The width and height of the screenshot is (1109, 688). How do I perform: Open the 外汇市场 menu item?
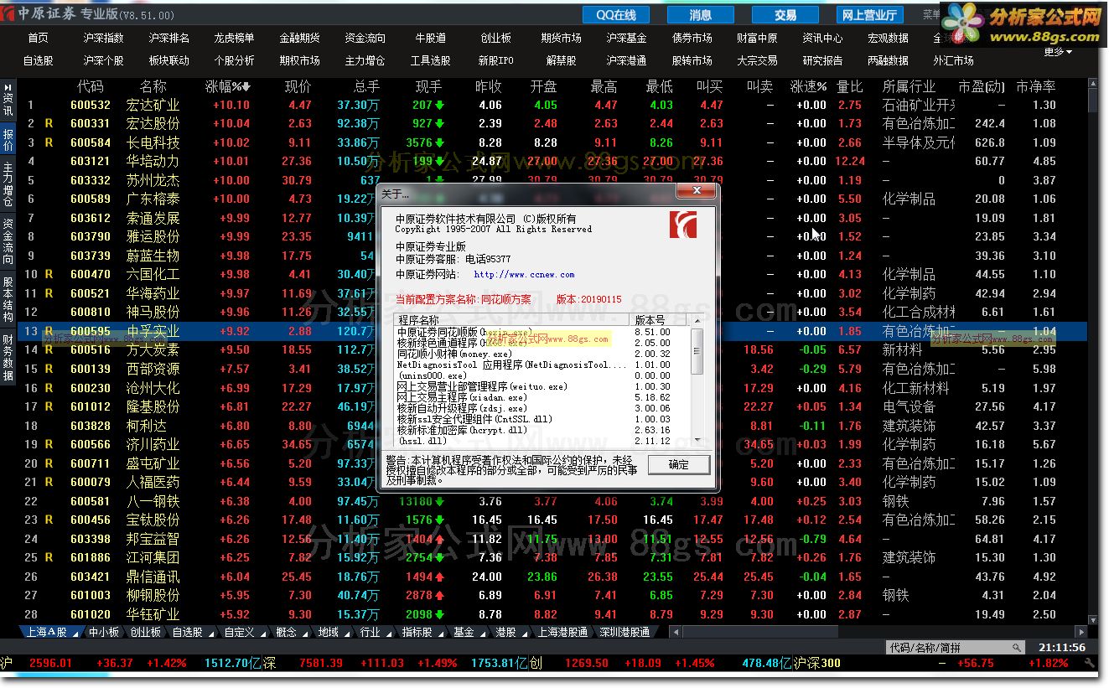(x=953, y=60)
